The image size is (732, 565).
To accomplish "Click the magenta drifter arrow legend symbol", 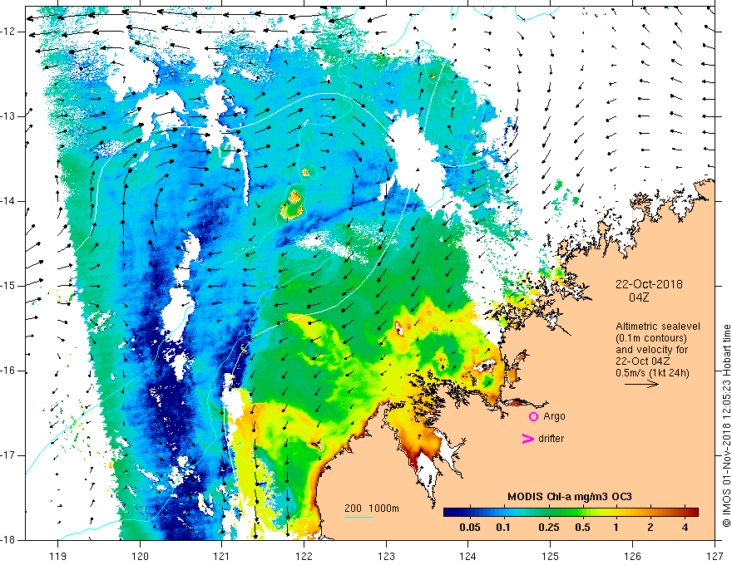I will [x=527, y=439].
